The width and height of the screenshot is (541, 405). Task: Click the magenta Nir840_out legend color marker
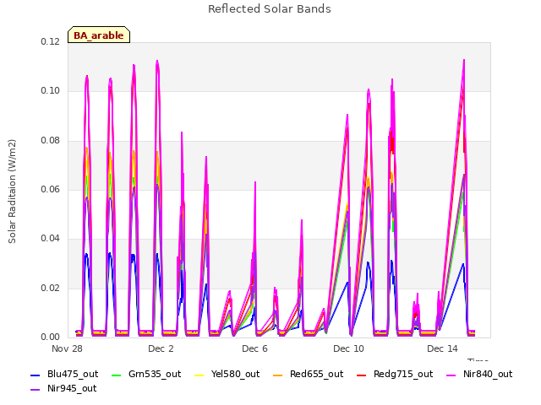click(451, 375)
